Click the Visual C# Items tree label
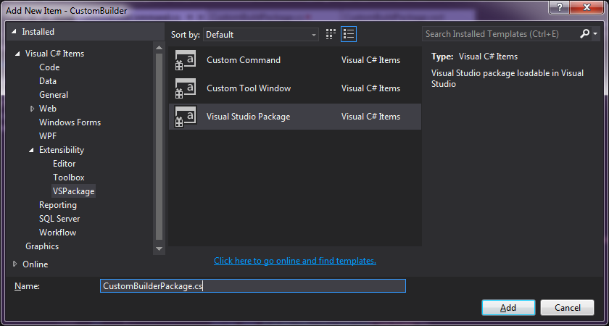 [x=55, y=54]
